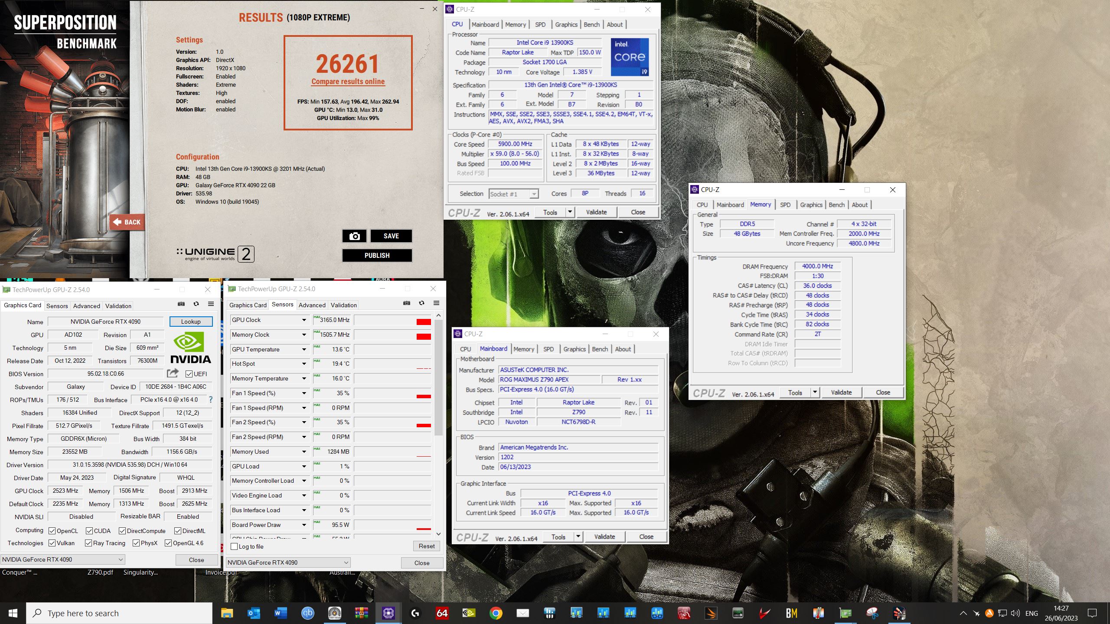Switch to Sensors tab in Graphics Card GPU-Z window

point(57,306)
